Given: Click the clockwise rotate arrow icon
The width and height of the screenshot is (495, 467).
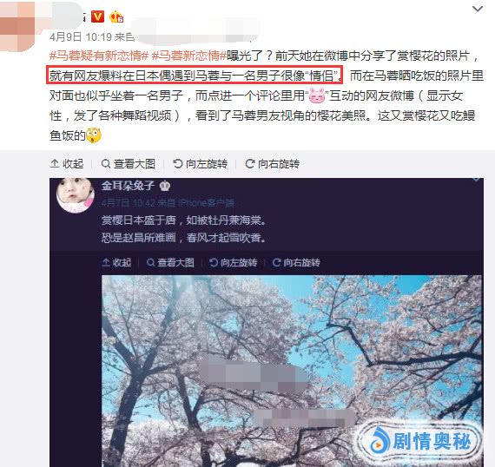Looking at the screenshot, I should (x=250, y=164).
